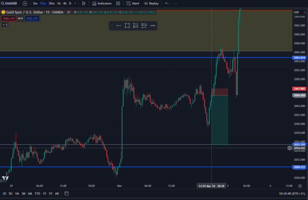Click the small round icon after OANDA
308x200 pixels.
(68, 12)
